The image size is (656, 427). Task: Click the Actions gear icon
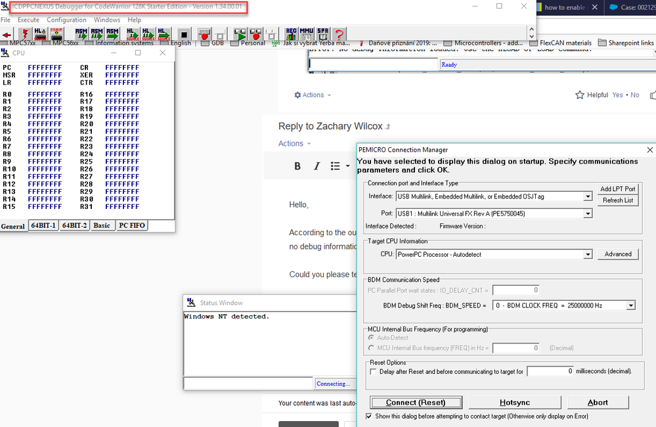tap(297, 95)
